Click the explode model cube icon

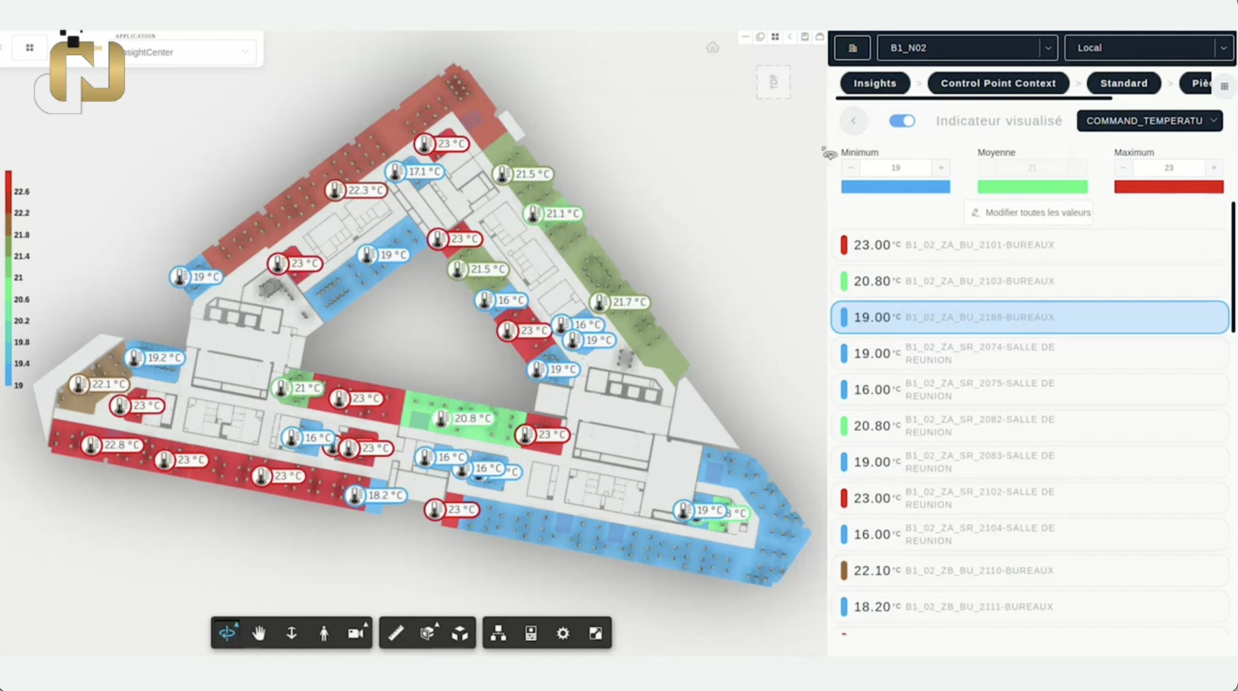pyautogui.click(x=460, y=633)
